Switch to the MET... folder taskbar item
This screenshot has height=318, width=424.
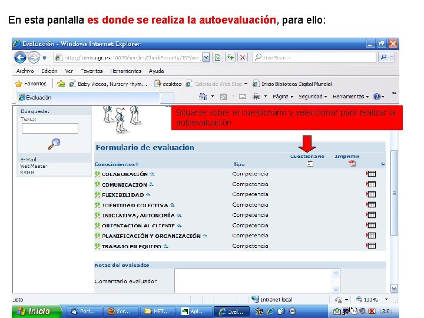157,312
